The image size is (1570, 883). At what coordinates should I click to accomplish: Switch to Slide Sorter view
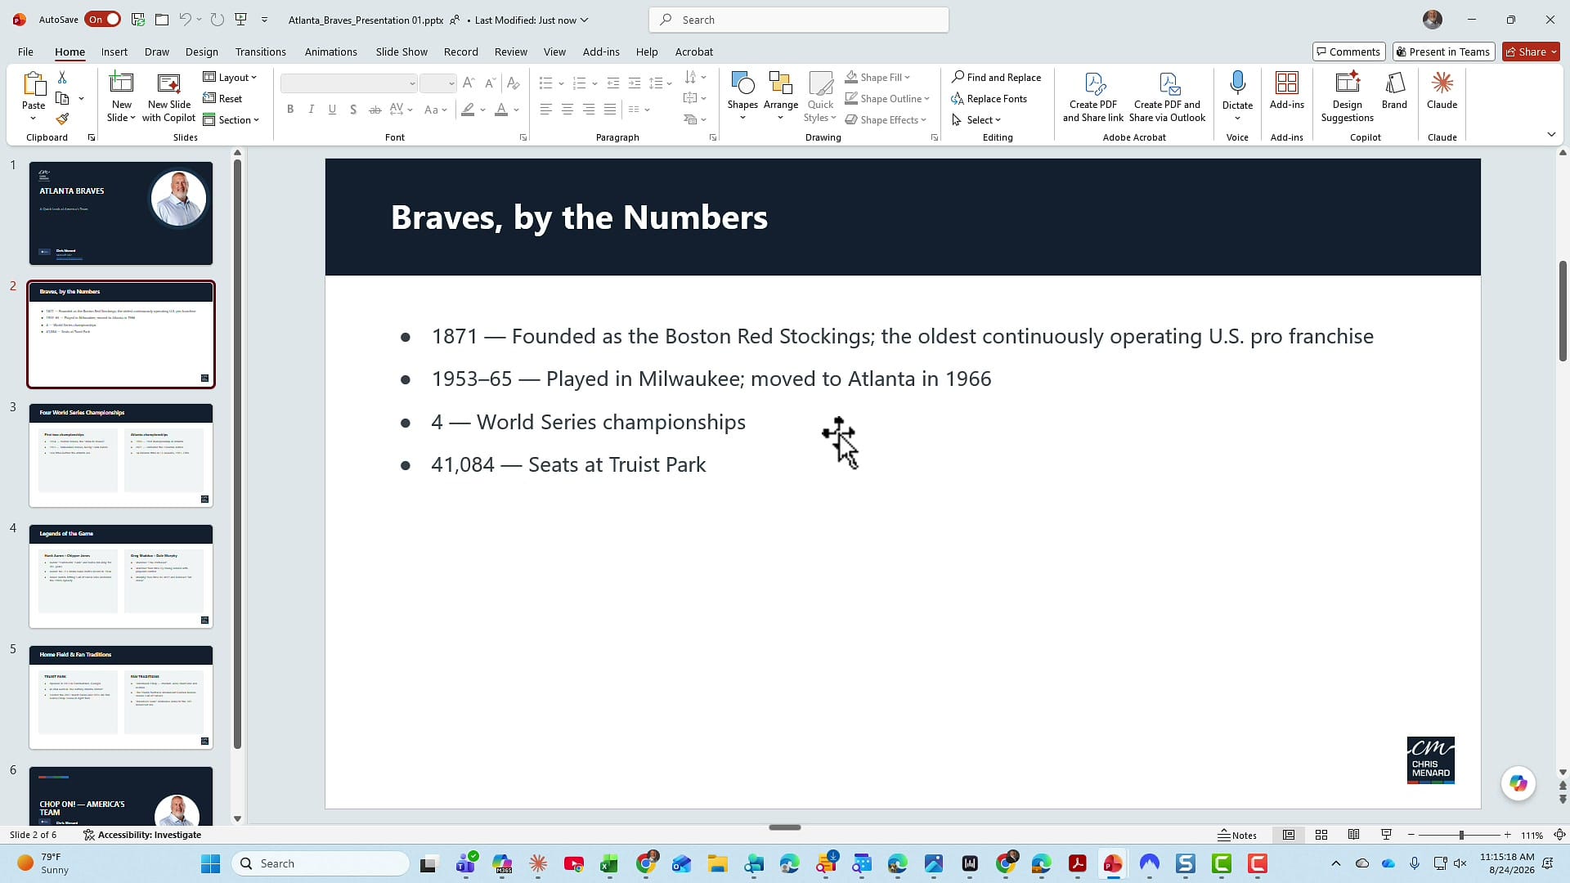1321,835
